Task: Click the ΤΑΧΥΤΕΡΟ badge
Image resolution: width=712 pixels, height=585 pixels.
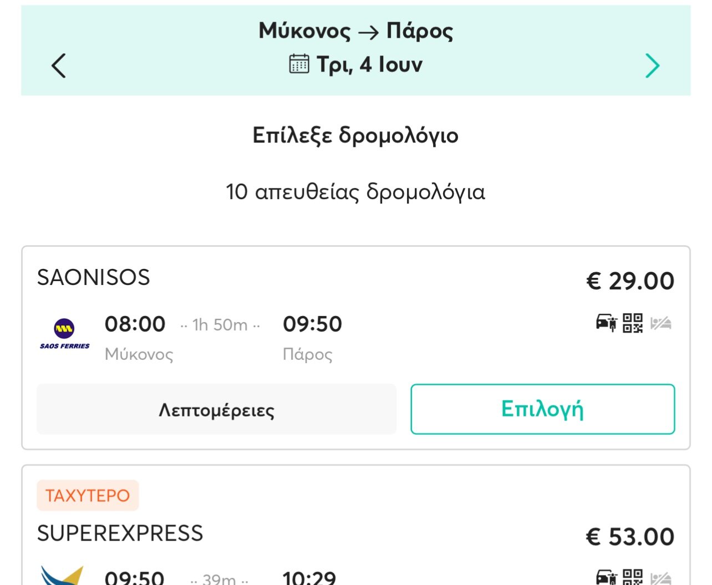Action: click(x=88, y=495)
